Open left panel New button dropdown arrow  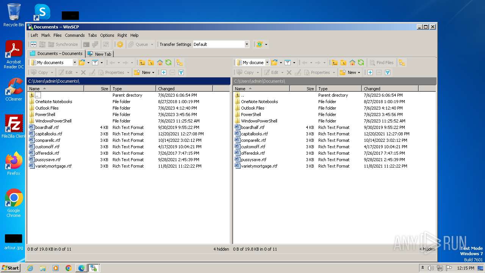(153, 72)
